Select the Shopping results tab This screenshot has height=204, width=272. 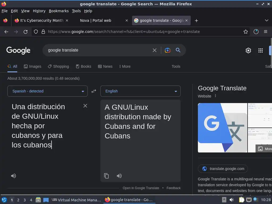[58, 66]
